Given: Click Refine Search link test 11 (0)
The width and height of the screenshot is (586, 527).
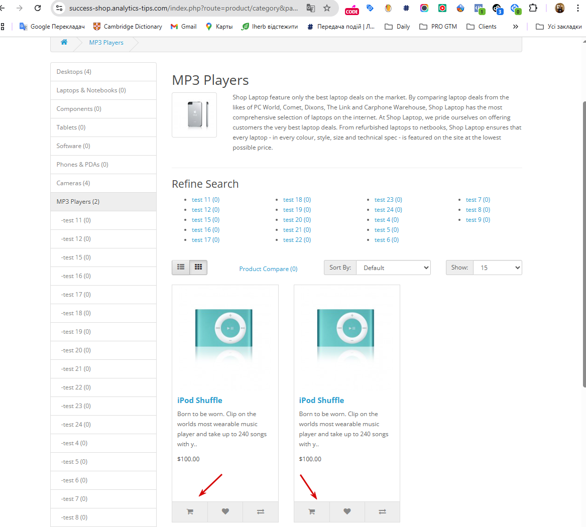Looking at the screenshot, I should click(205, 200).
